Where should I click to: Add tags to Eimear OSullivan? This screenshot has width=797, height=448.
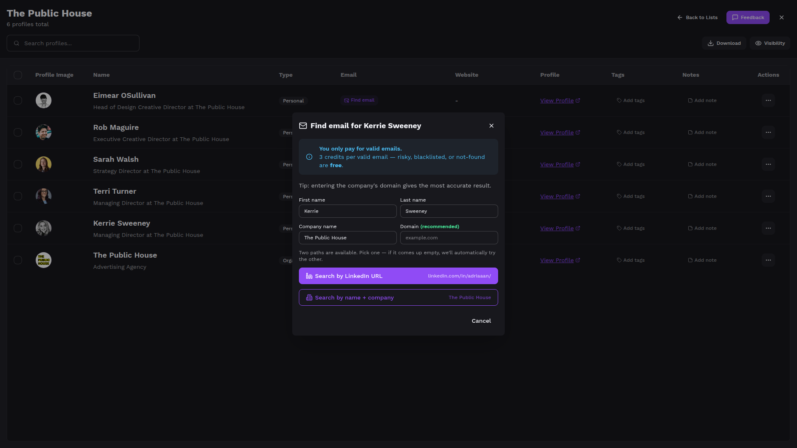[x=631, y=100]
